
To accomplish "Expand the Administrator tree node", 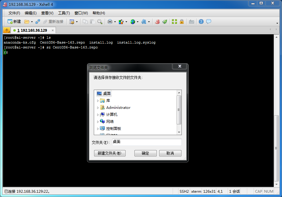I will [x=98, y=108].
